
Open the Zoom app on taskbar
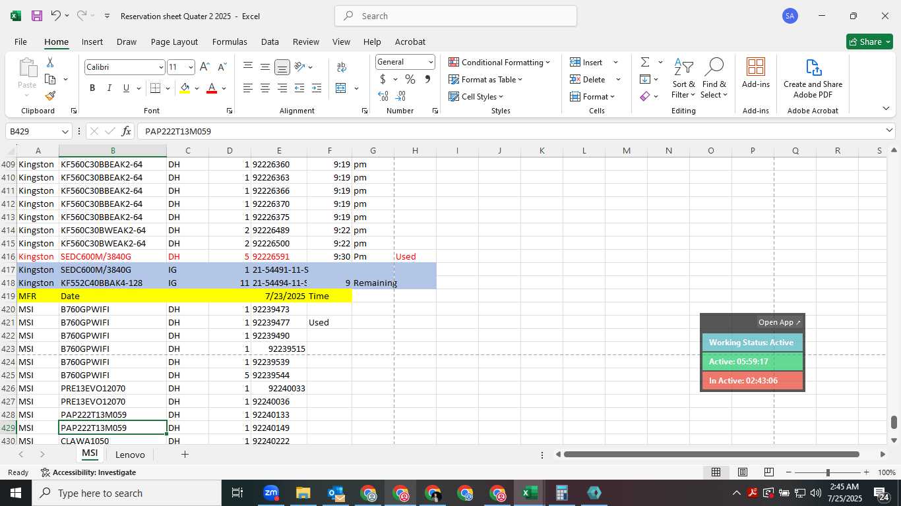pos(271,493)
